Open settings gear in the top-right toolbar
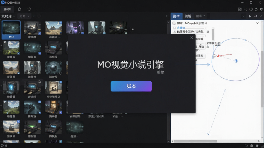This screenshot has width=264, height=148. (261, 9)
